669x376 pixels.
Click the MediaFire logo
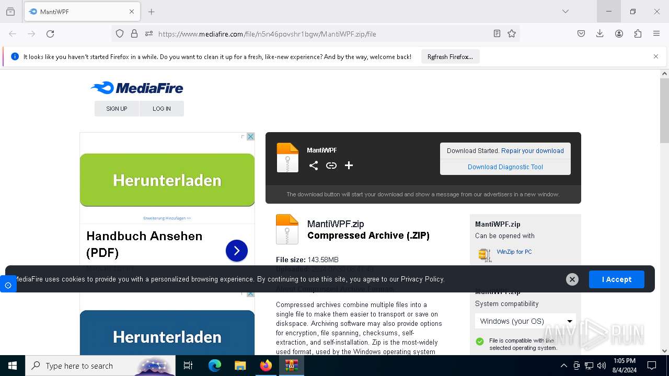pos(137,88)
